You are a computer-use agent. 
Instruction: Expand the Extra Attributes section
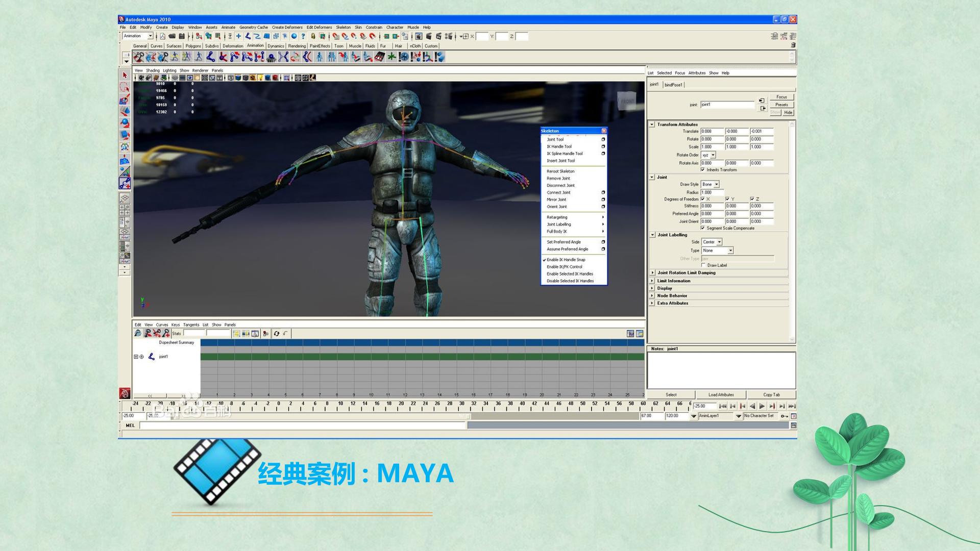[x=652, y=303]
